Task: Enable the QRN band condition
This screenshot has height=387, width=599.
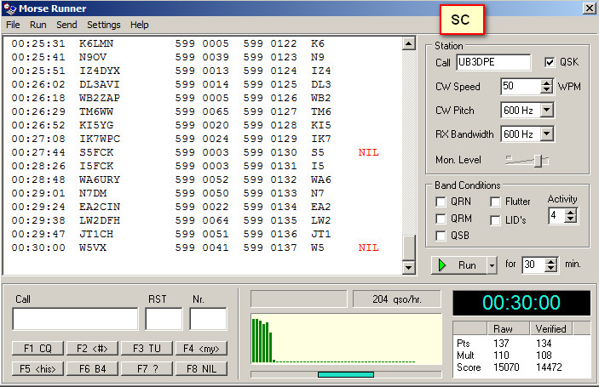Action: pyautogui.click(x=441, y=202)
